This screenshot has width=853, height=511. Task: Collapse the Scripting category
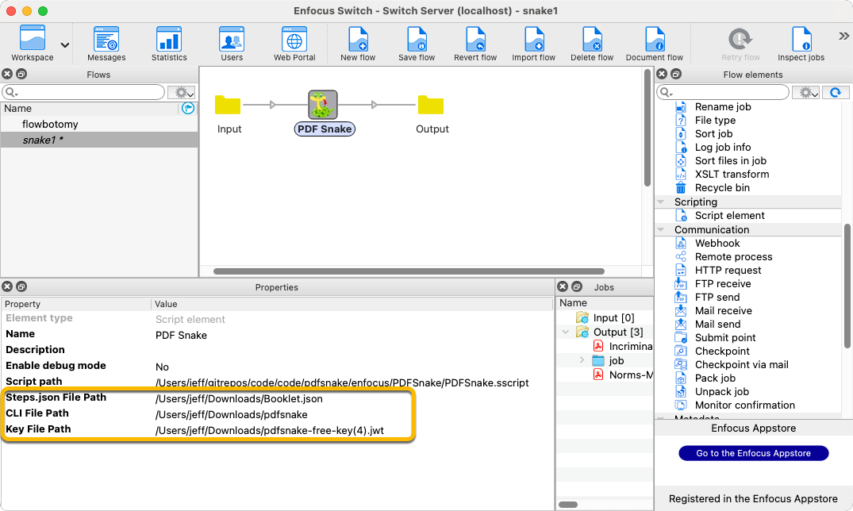click(x=661, y=202)
